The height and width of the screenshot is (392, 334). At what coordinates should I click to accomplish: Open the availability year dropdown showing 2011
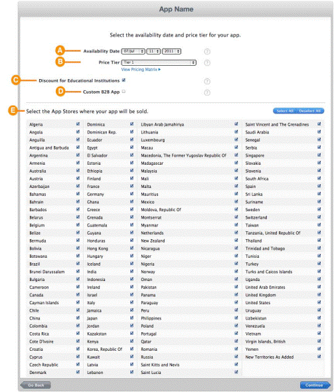click(x=171, y=51)
